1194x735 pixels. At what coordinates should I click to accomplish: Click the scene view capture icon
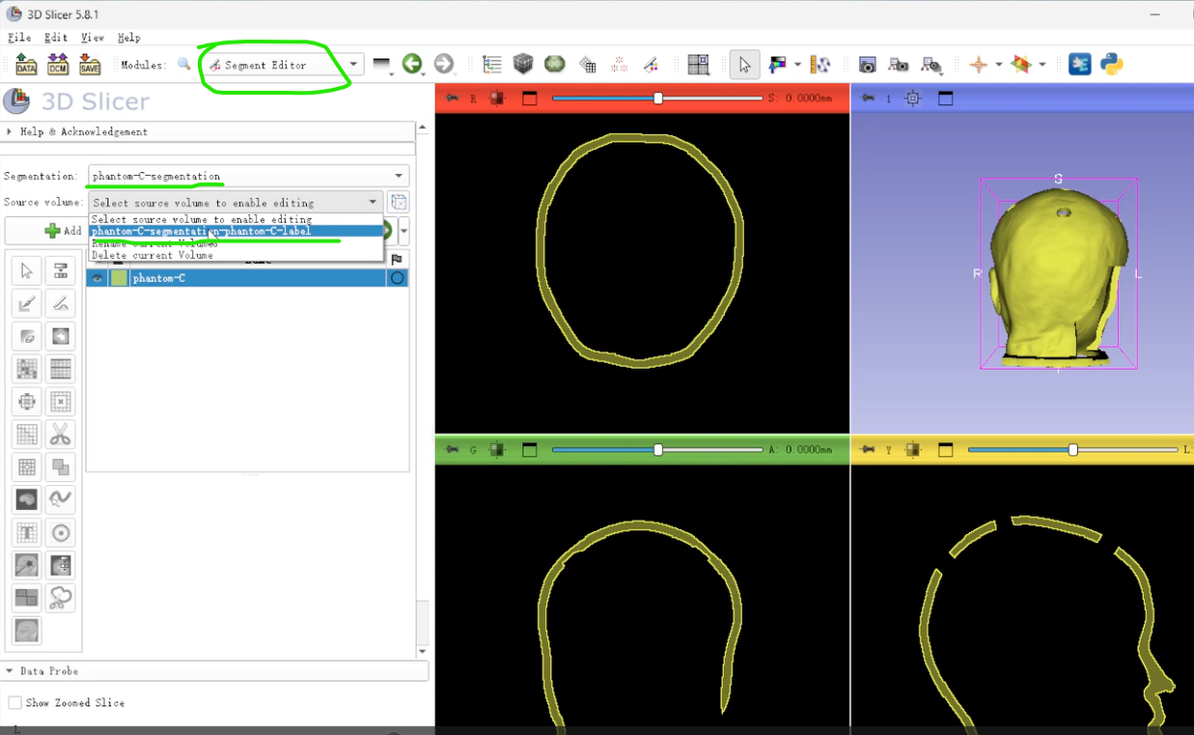[x=899, y=65]
